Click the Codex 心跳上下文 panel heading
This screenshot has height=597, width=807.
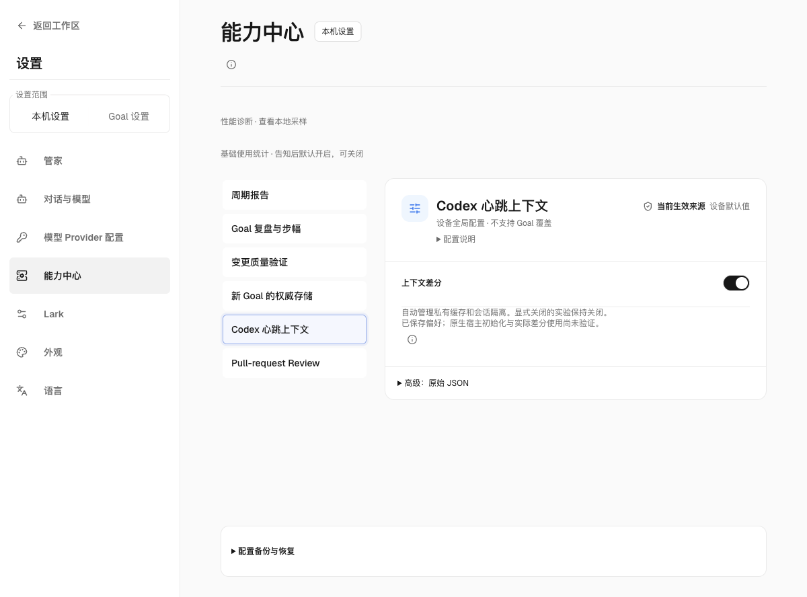[492, 206]
